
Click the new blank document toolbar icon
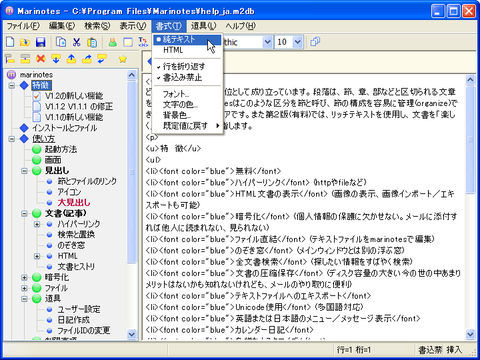pos(10,42)
